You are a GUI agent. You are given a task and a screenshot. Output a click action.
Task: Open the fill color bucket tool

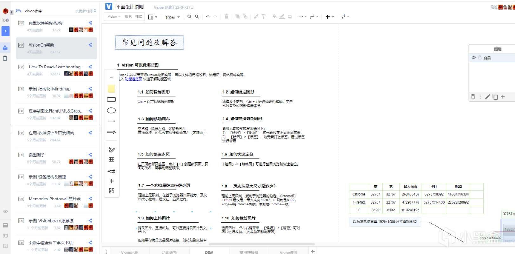point(274,17)
